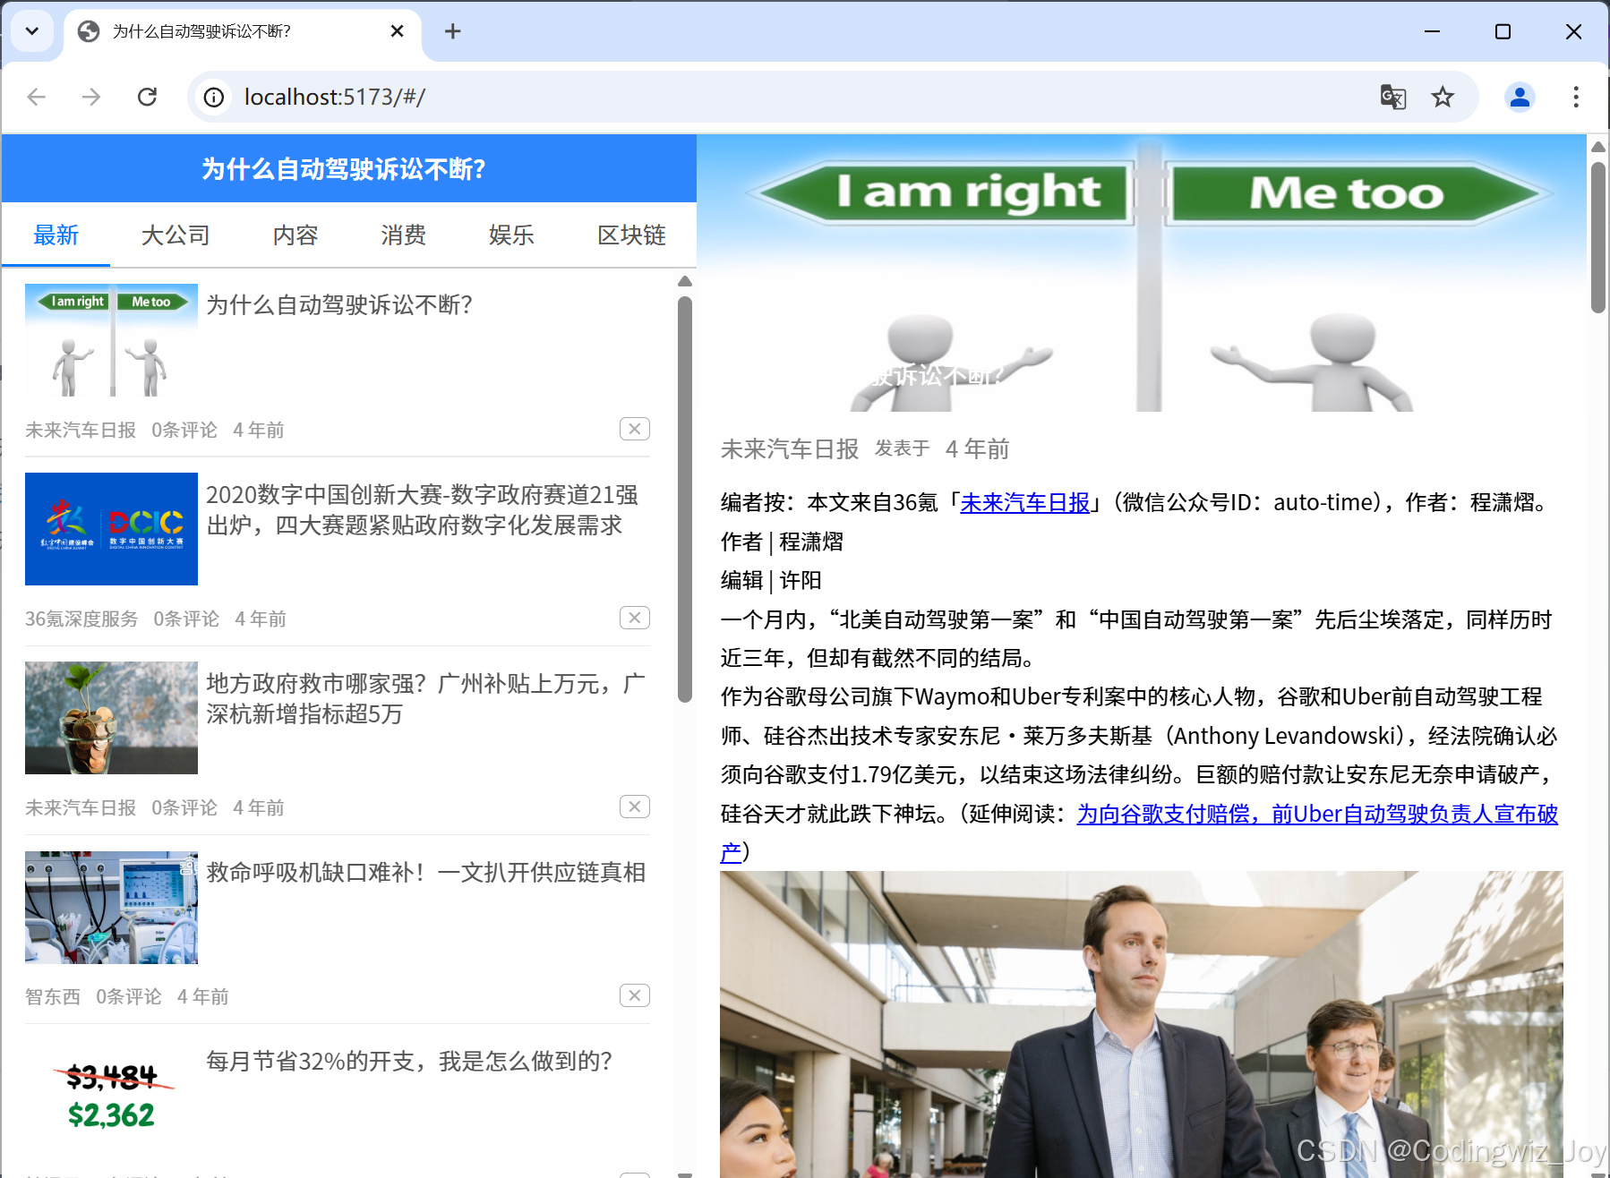Open a new browser tab with plus button
The height and width of the screenshot is (1178, 1610).
[x=452, y=31]
